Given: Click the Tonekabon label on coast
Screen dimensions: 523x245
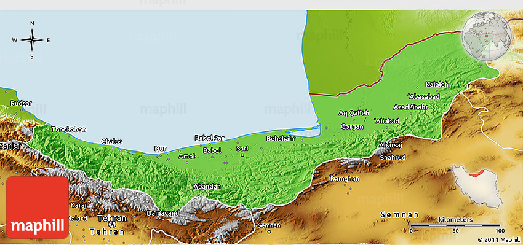Looking at the screenshot, I should coord(69,129).
